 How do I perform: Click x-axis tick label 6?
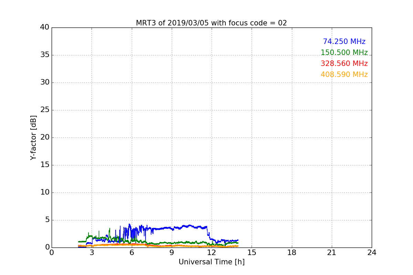pos(132,253)
